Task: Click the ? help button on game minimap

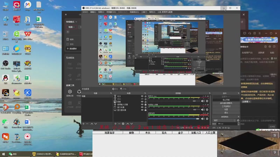Action: coord(275,152)
